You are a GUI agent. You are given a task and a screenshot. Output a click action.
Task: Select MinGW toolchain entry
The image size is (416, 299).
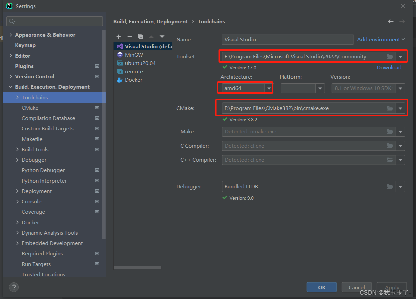pos(143,55)
